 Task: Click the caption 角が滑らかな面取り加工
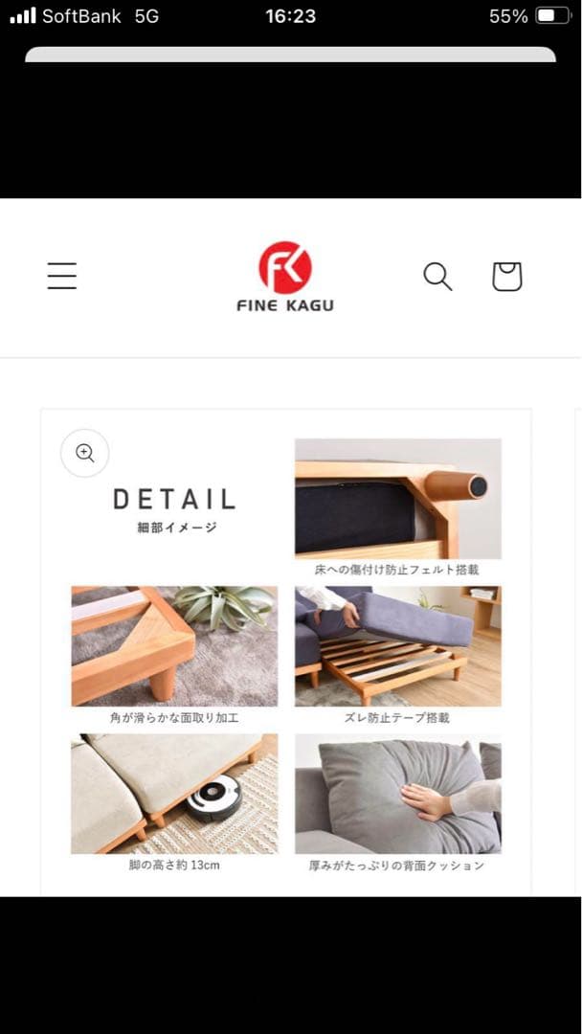click(174, 718)
